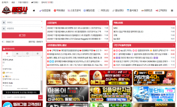Toggle the 자동로그인 switch
The height and width of the screenshot is (107, 177).
click(3, 42)
